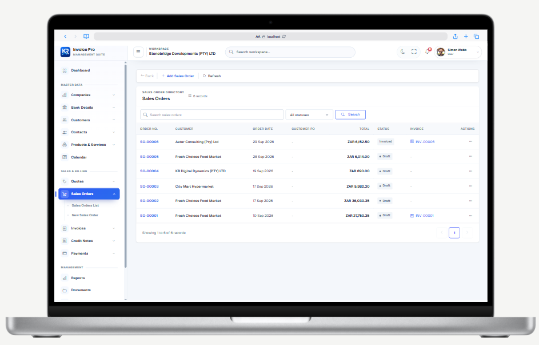Open invoice INV-00006 link

422,142
